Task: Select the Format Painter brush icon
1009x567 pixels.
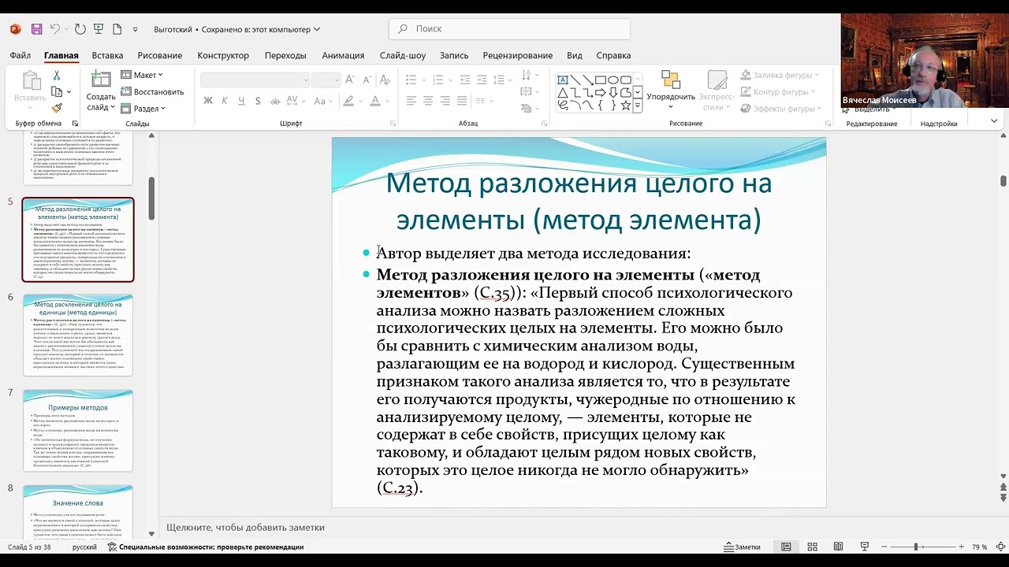Action: point(56,109)
